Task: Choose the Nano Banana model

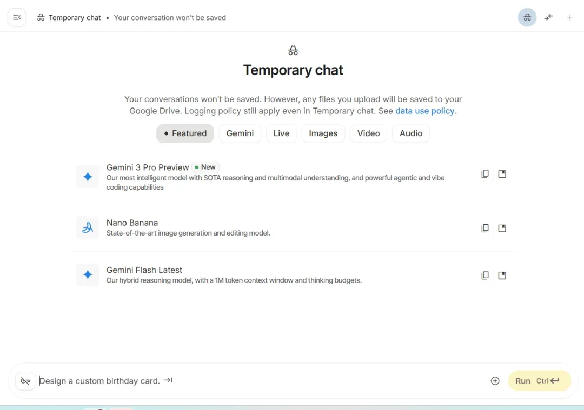Action: tap(293, 228)
